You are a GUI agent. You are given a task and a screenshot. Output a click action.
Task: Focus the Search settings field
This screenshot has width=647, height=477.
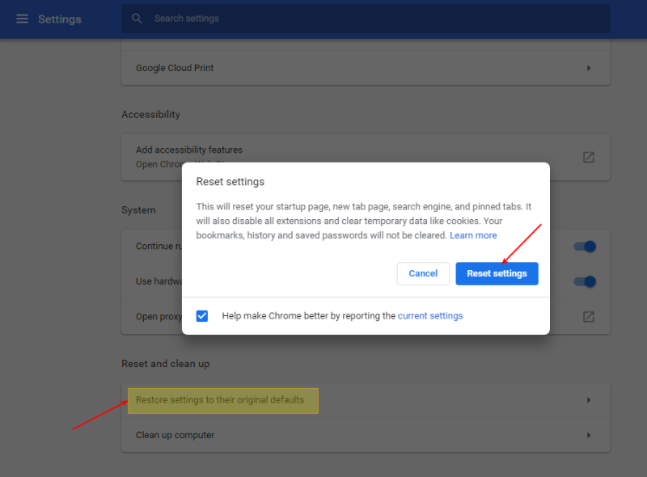click(366, 19)
